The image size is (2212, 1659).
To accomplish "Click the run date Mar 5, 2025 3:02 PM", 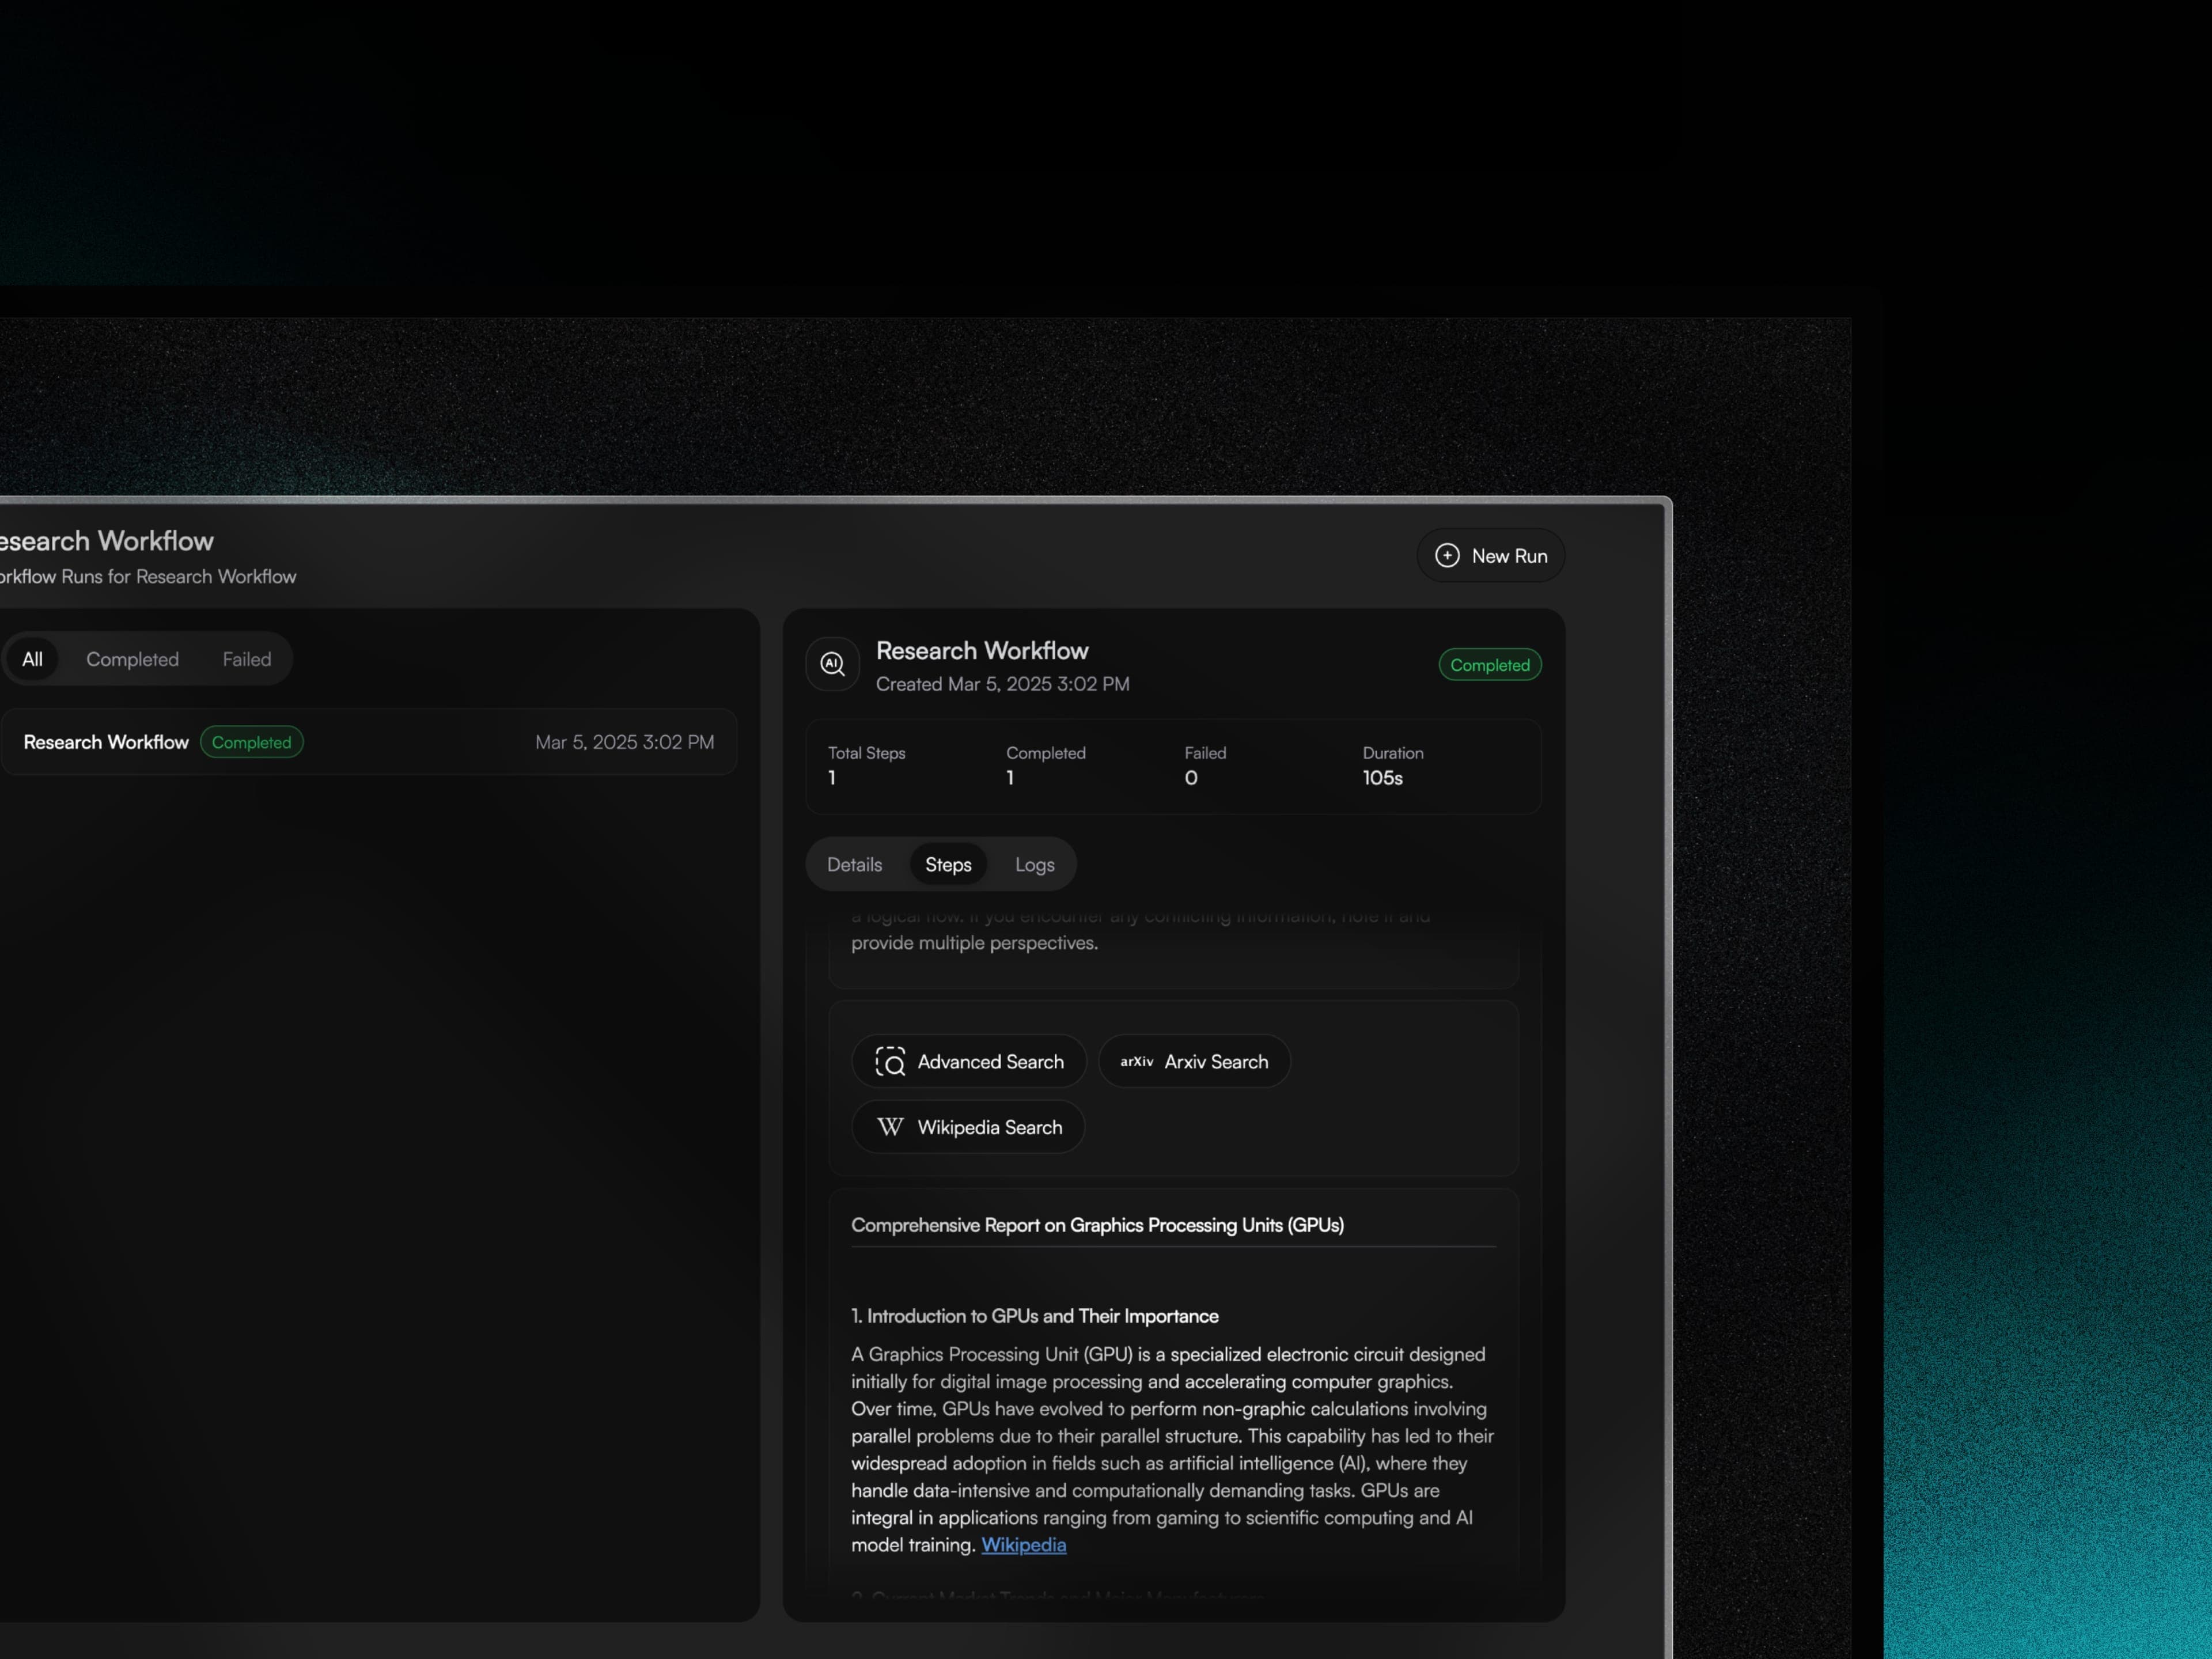I will click(x=625, y=742).
